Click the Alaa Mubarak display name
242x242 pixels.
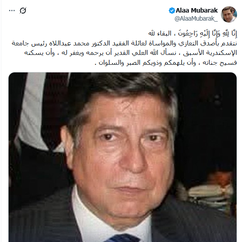click(197, 10)
